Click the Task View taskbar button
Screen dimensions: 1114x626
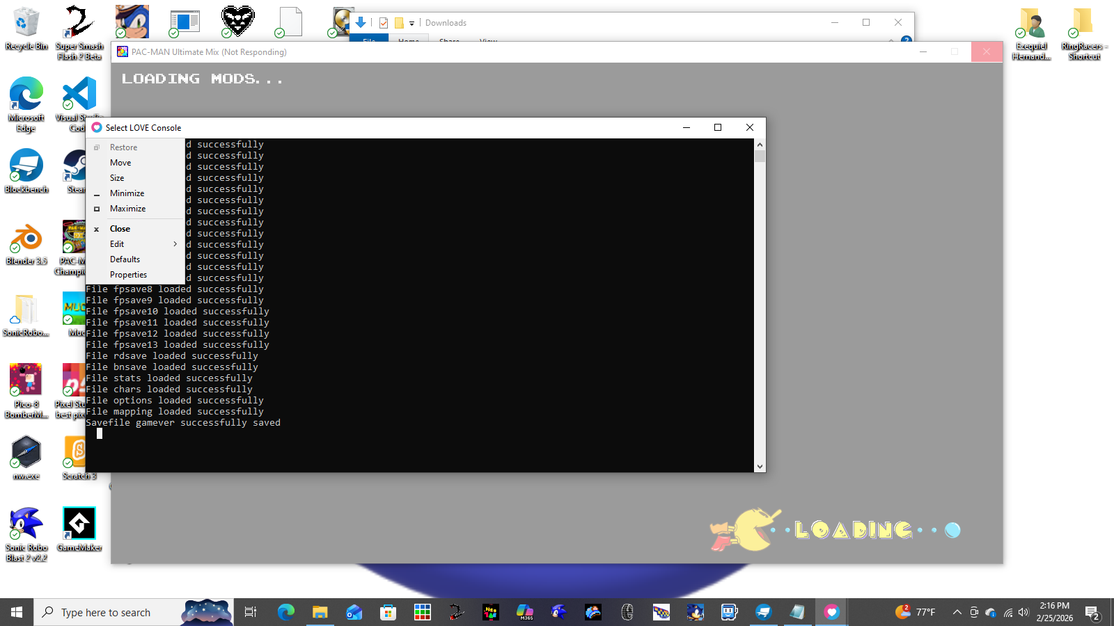coord(251,612)
